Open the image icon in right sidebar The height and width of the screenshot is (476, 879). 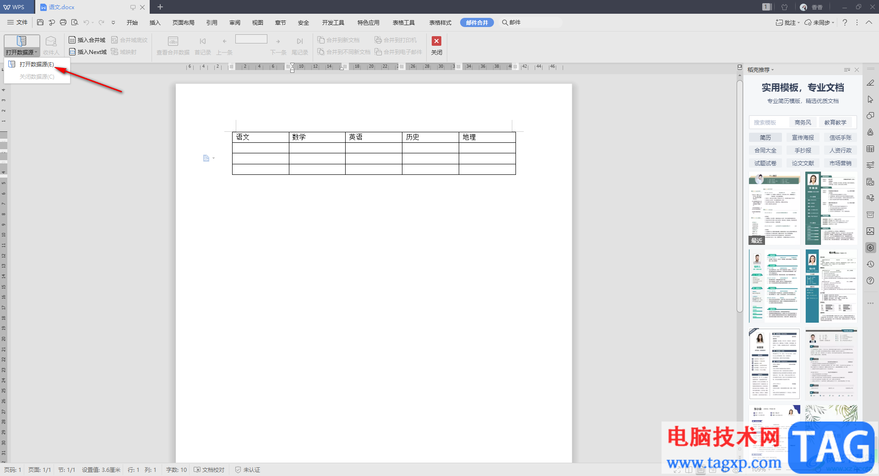pos(870,231)
